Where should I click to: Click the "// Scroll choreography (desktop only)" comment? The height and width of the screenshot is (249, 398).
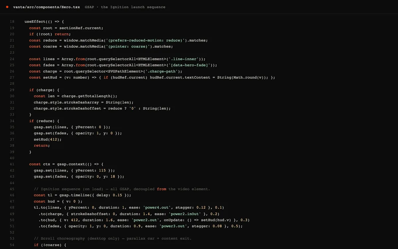pos(112,238)
